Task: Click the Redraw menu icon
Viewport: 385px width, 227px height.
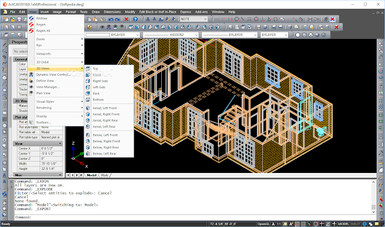Action: click(x=31, y=18)
